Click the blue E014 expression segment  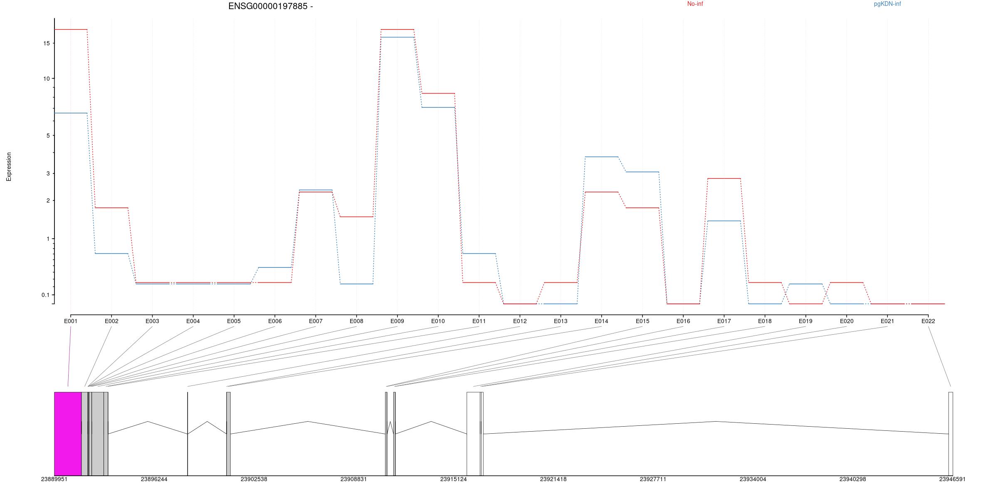(x=601, y=157)
